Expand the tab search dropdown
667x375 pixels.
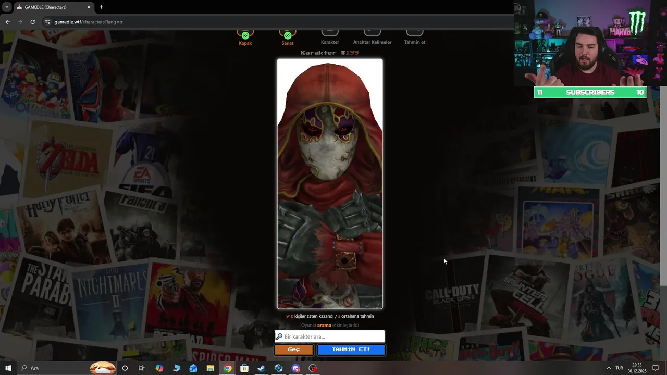[6, 7]
